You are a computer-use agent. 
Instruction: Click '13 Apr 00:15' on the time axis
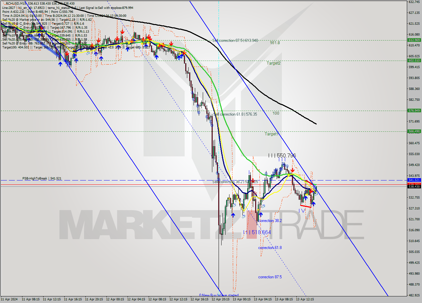point(242,300)
